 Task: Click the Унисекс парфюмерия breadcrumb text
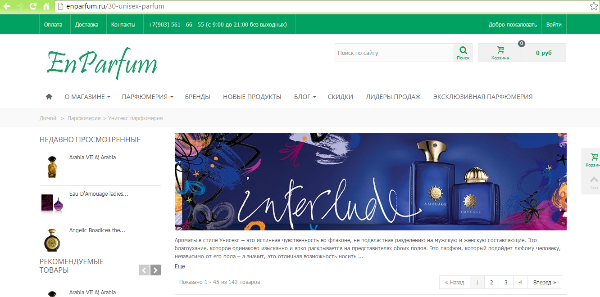point(135,118)
